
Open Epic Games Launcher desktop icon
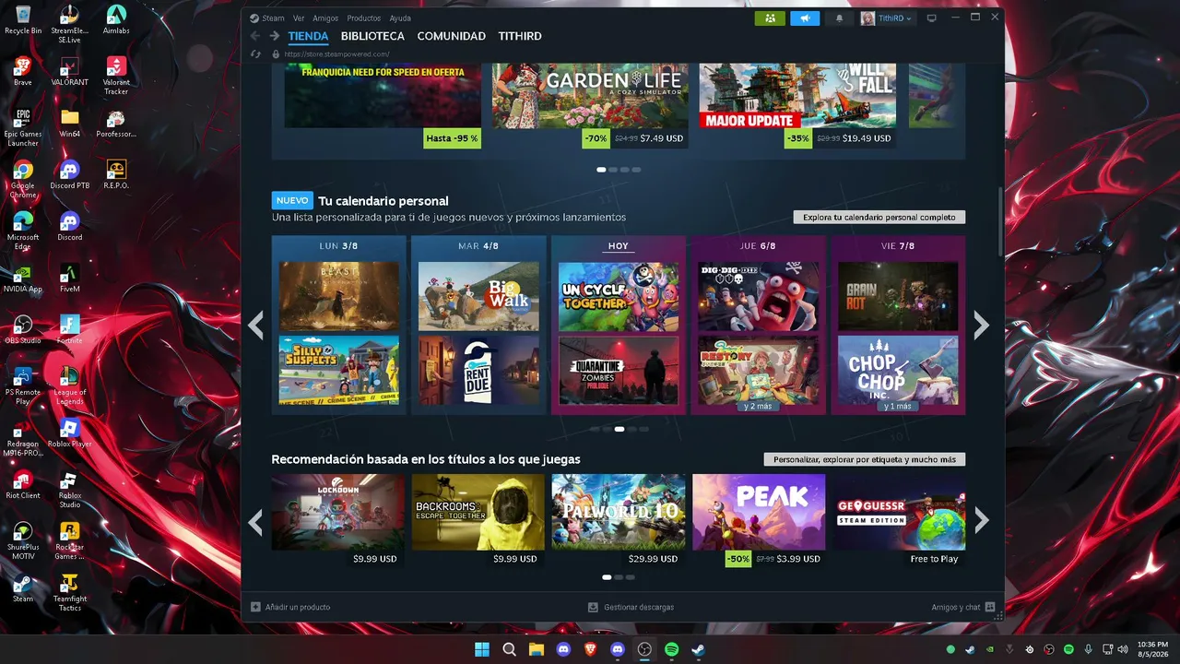23,127
